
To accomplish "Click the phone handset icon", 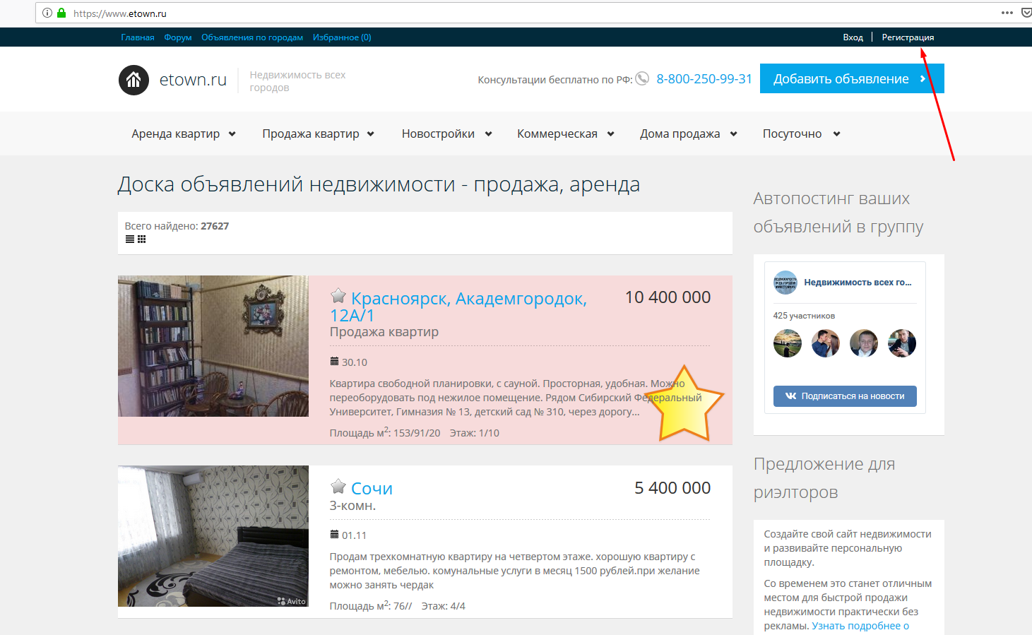I will [642, 78].
